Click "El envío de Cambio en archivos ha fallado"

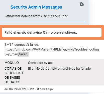coord(59,69)
